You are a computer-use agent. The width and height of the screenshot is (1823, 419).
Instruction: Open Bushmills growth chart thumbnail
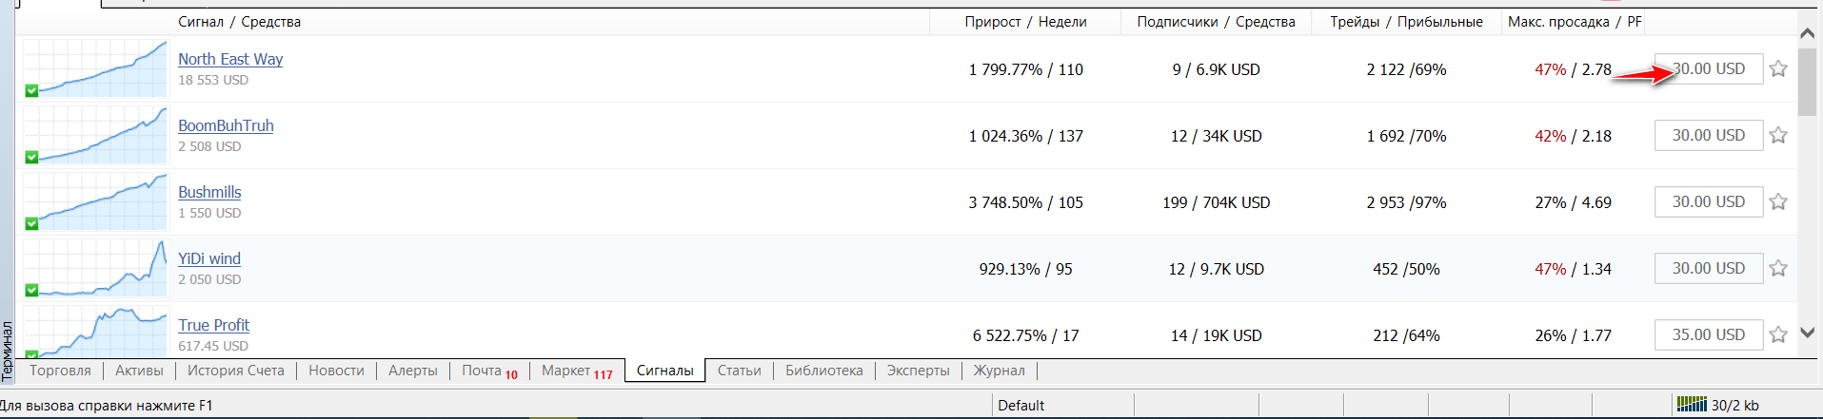click(x=95, y=201)
